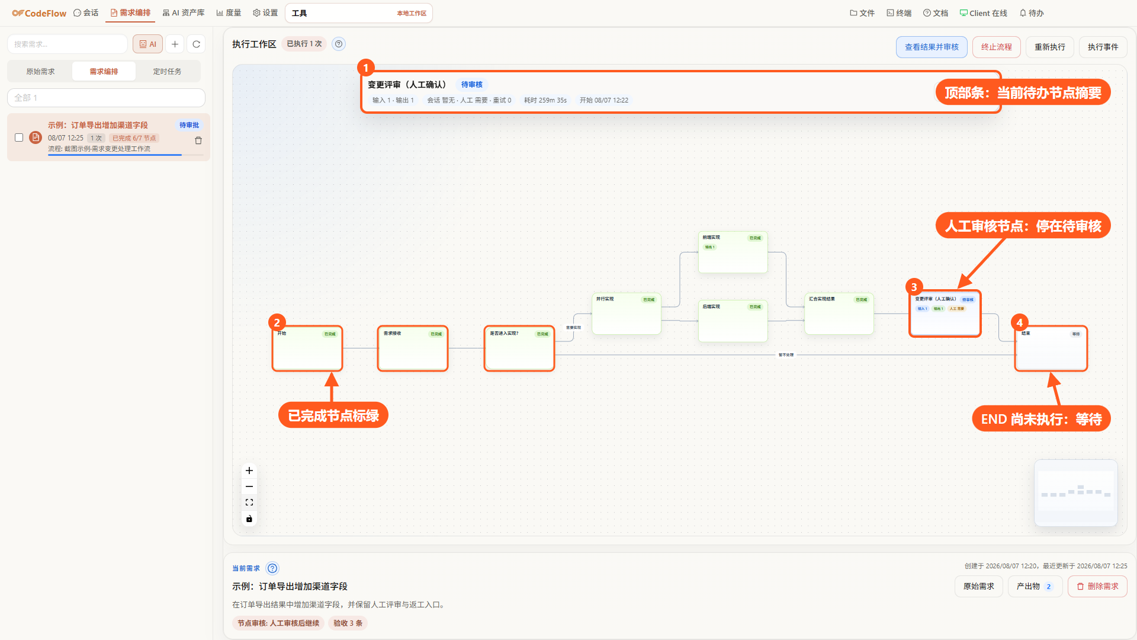The image size is (1137, 640).
Task: Click 待审核 badge in top summary bar
Action: click(471, 85)
